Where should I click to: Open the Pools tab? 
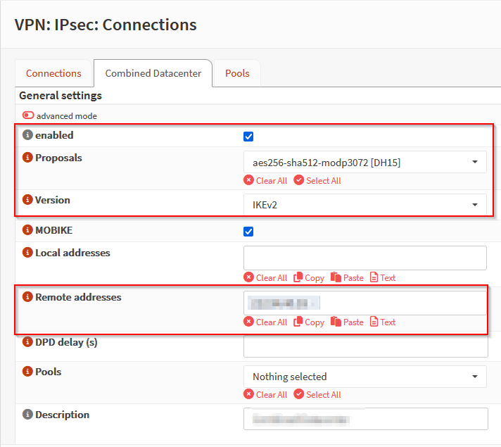click(237, 73)
